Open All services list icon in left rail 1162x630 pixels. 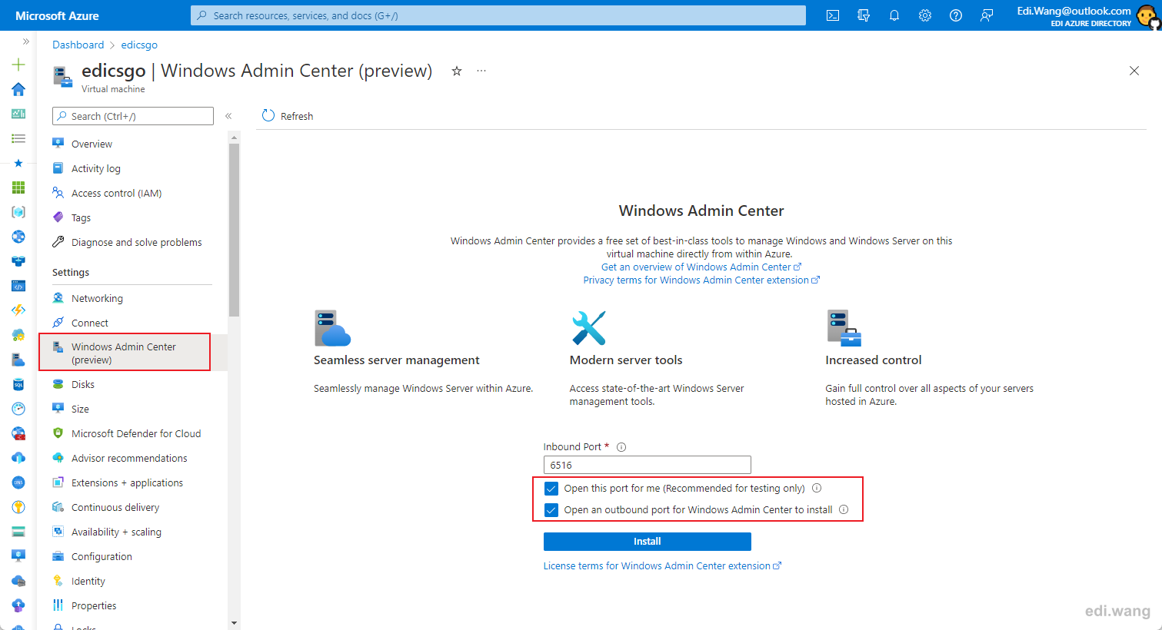(18, 138)
